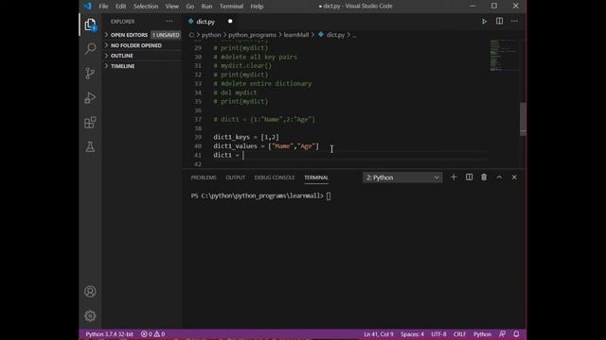Click errors and warnings count in status bar
Image resolution: width=606 pixels, height=340 pixels.
(x=152, y=334)
